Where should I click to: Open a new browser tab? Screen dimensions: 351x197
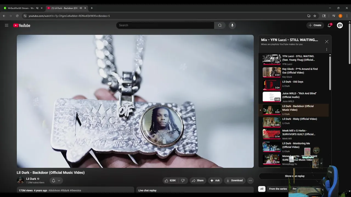point(92,8)
